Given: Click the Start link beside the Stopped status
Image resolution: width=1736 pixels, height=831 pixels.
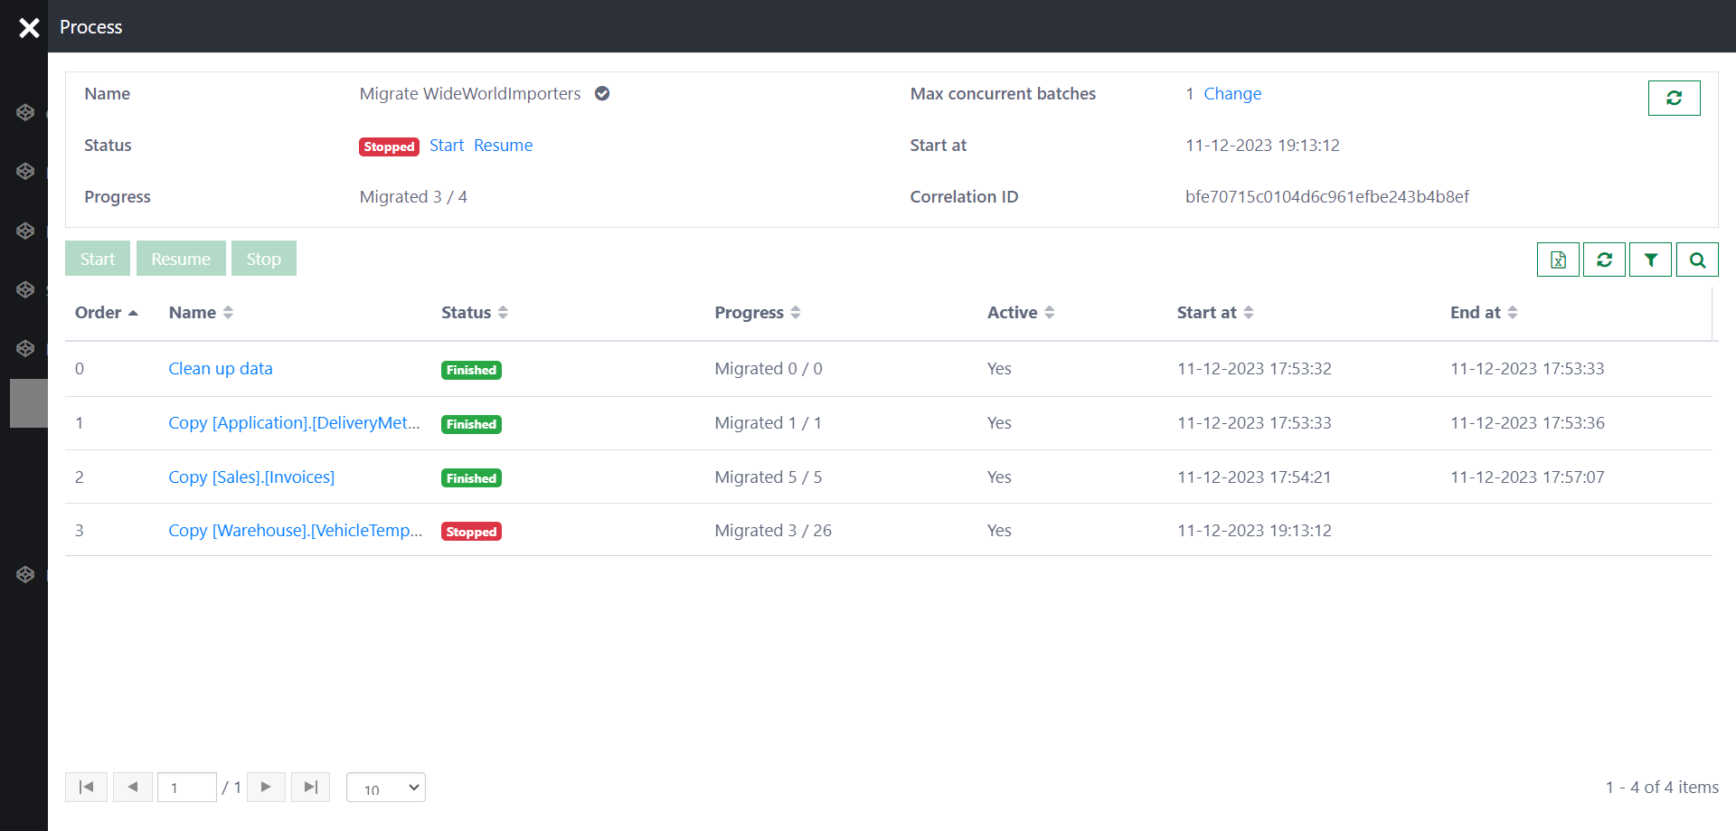Looking at the screenshot, I should pos(447,145).
